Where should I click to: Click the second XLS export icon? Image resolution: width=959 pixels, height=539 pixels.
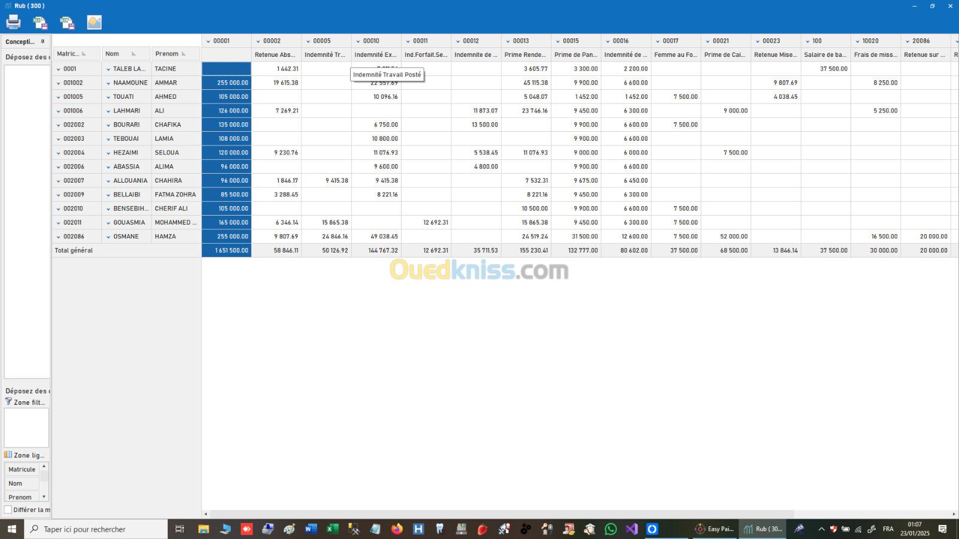pos(67,23)
